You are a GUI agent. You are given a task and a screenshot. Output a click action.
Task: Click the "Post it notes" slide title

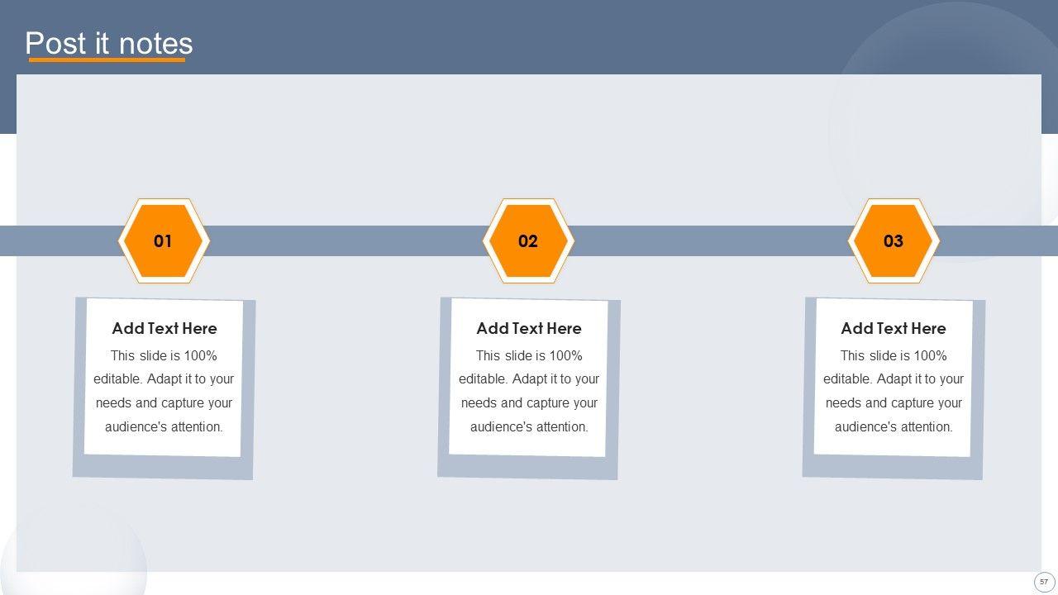tap(108, 43)
